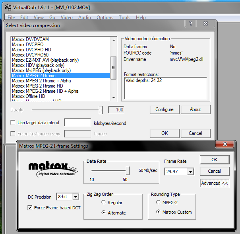Screen dimensions: 240x234
Task: Select Regular Zig Zag Order
Action: tap(103, 203)
